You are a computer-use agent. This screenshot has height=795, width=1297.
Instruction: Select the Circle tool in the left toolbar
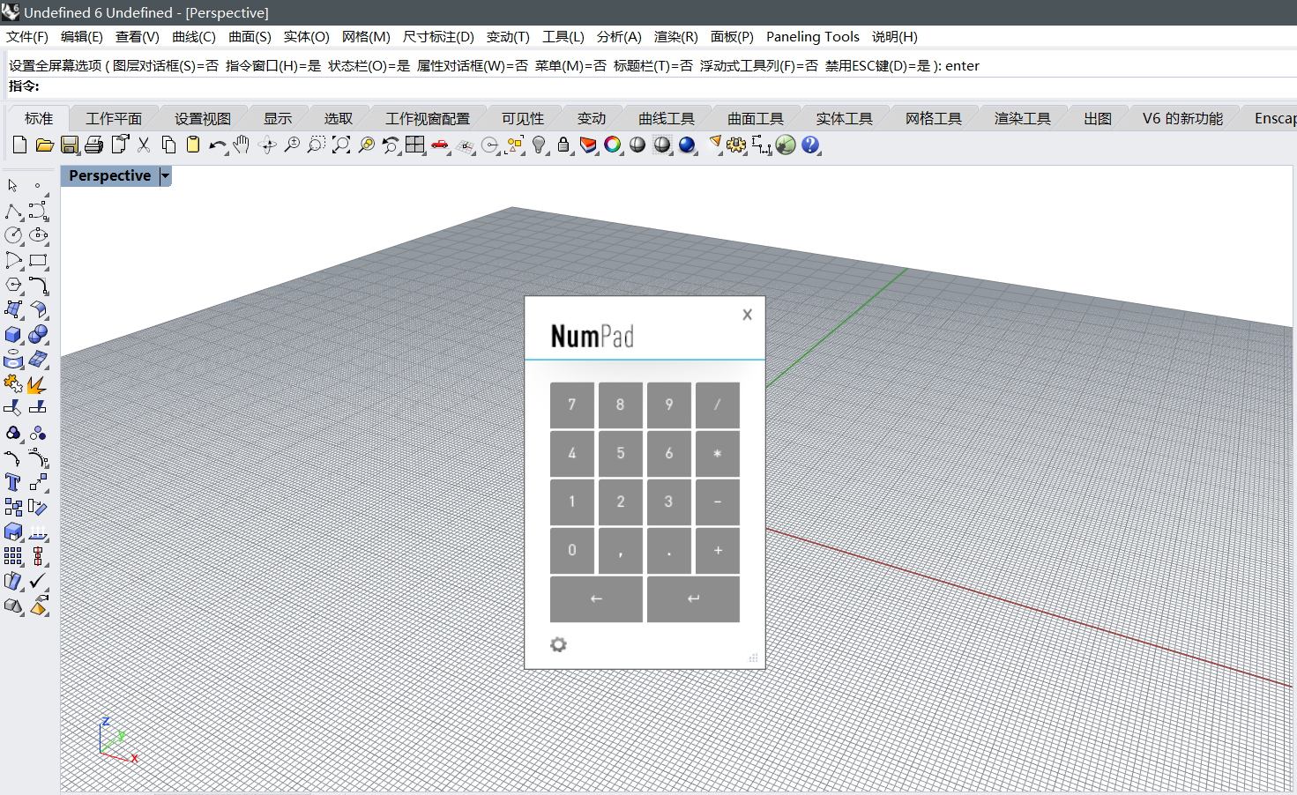(13, 235)
